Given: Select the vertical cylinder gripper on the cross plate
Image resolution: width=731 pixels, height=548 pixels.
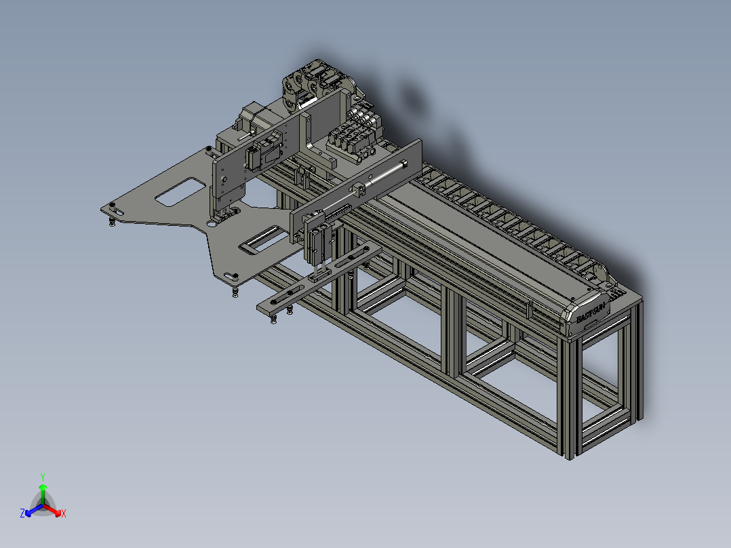Looking at the screenshot, I should pyautogui.click(x=320, y=242).
